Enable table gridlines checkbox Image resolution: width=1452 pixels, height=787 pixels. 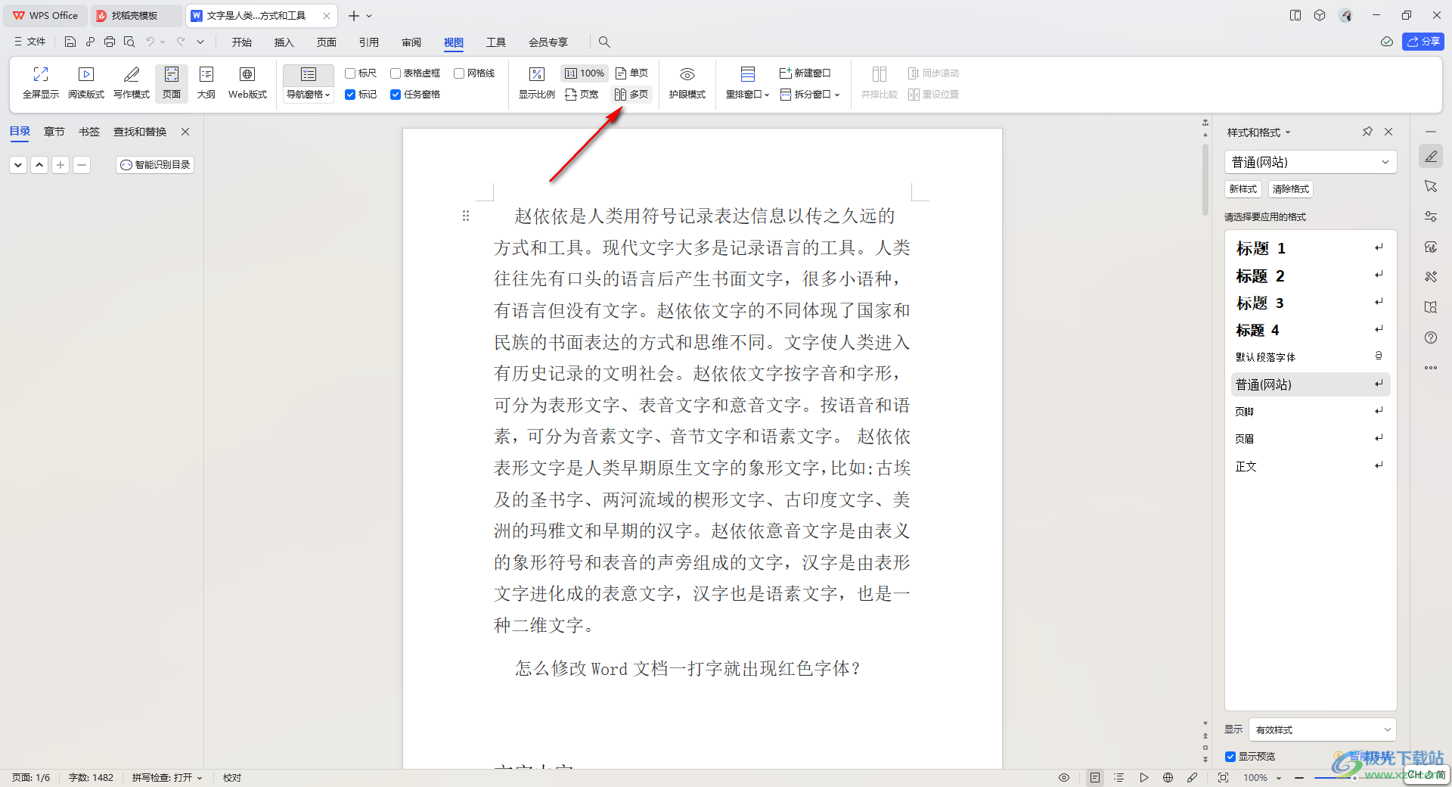396,73
